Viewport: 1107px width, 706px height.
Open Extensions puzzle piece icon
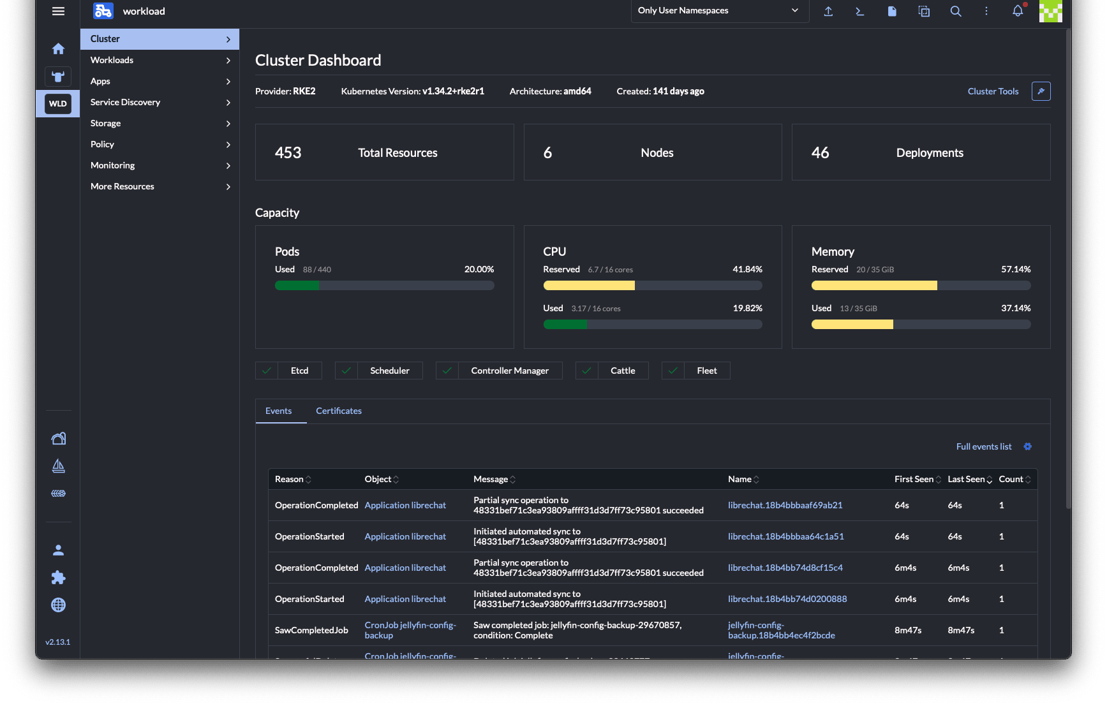click(58, 577)
